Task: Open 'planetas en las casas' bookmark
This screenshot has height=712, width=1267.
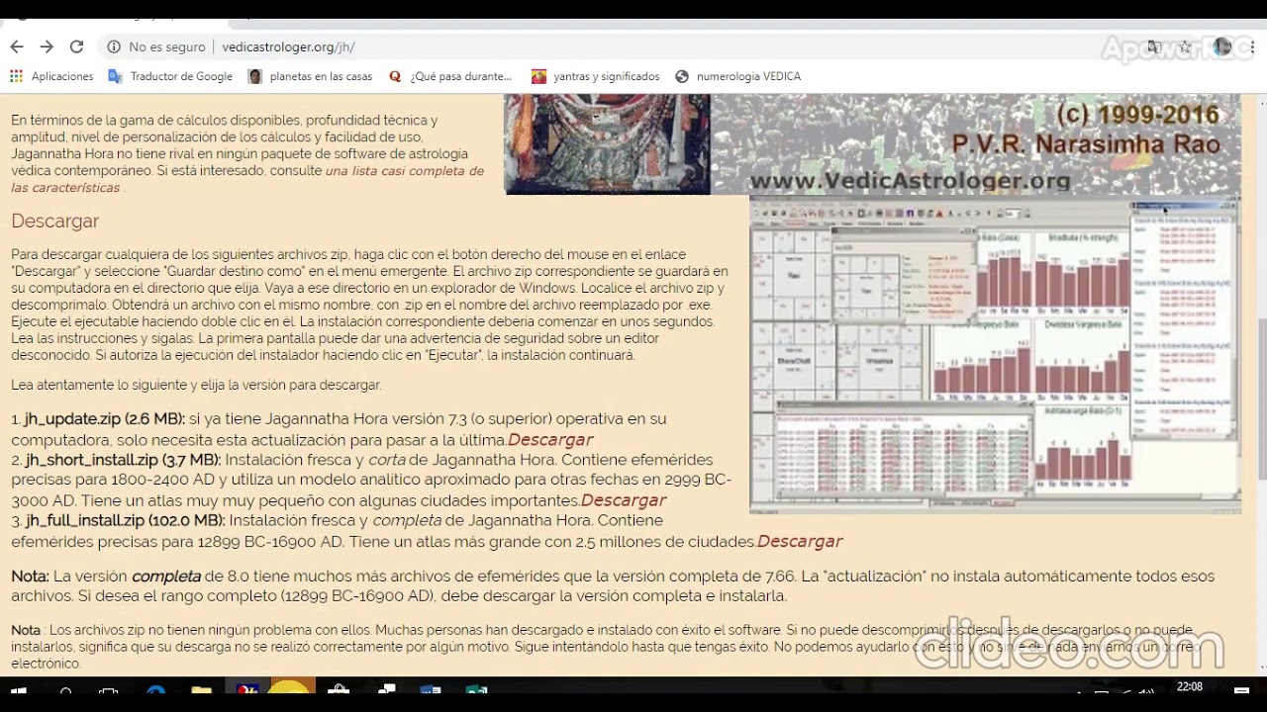Action: tap(311, 76)
